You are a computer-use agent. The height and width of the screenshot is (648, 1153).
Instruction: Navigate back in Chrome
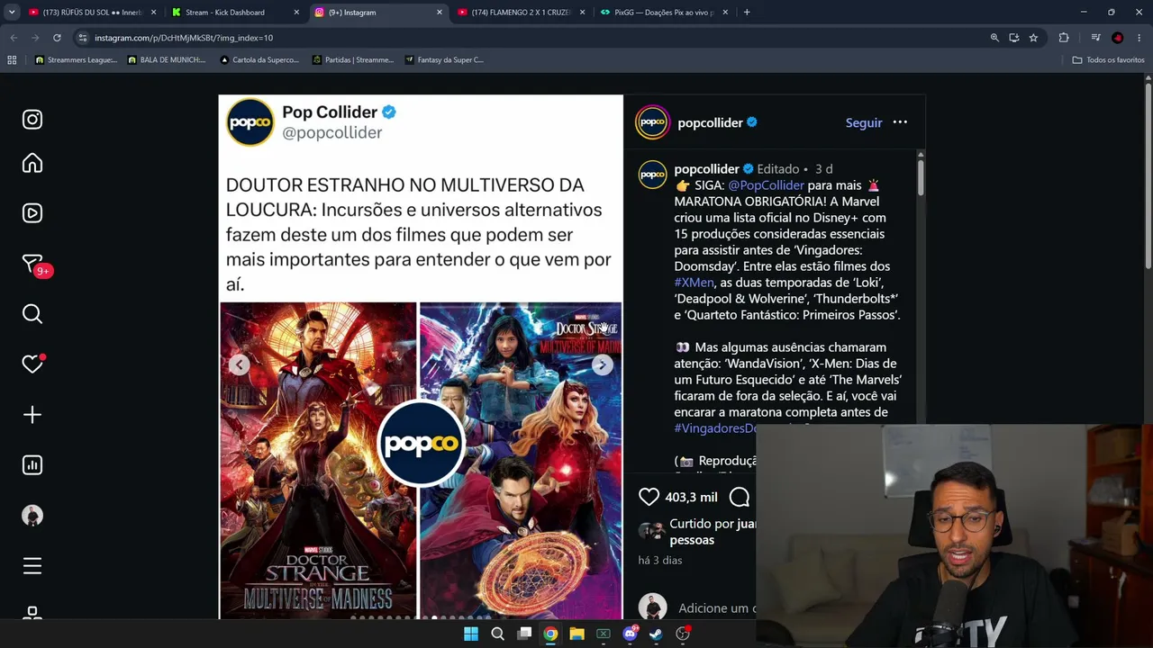(14, 38)
